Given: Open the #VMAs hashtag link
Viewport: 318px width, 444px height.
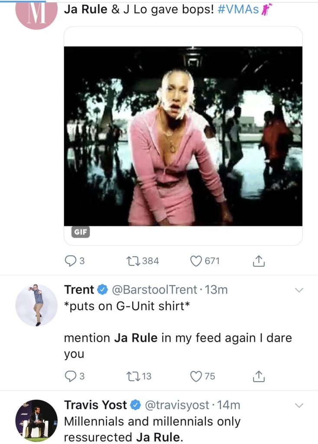Looking at the screenshot, I should 238,10.
